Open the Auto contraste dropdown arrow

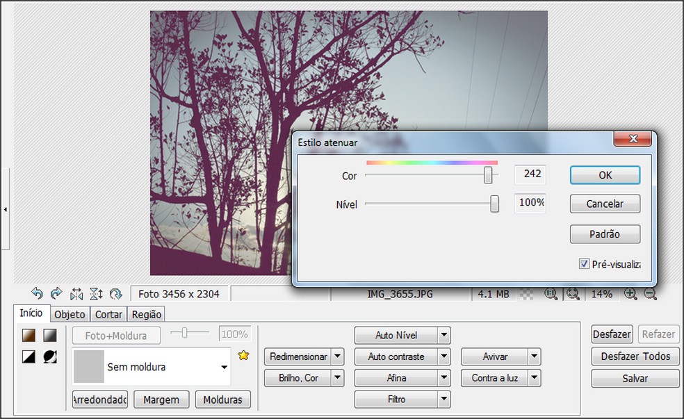click(443, 356)
